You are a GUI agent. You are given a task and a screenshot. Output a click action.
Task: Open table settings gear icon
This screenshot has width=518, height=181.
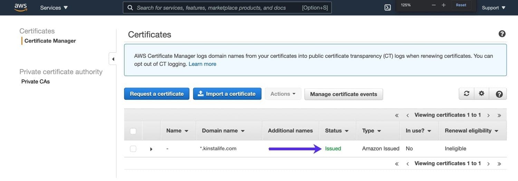(482, 93)
